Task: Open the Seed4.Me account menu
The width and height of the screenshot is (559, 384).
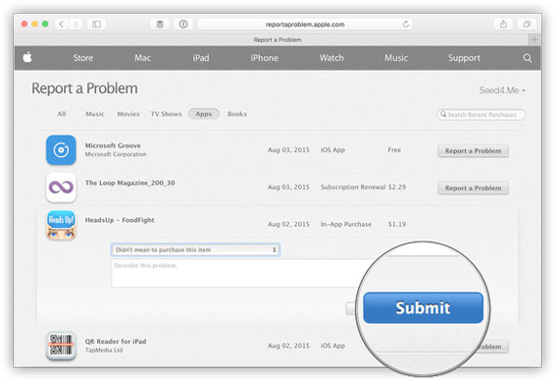Action: (x=502, y=90)
